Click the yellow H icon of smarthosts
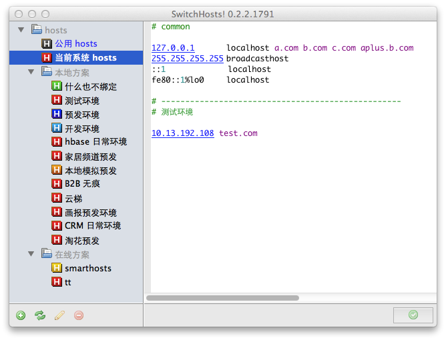 coord(57,267)
